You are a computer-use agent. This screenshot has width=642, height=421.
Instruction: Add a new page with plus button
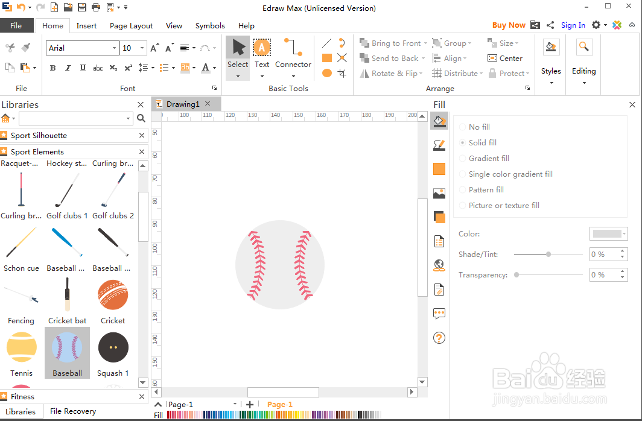click(250, 404)
